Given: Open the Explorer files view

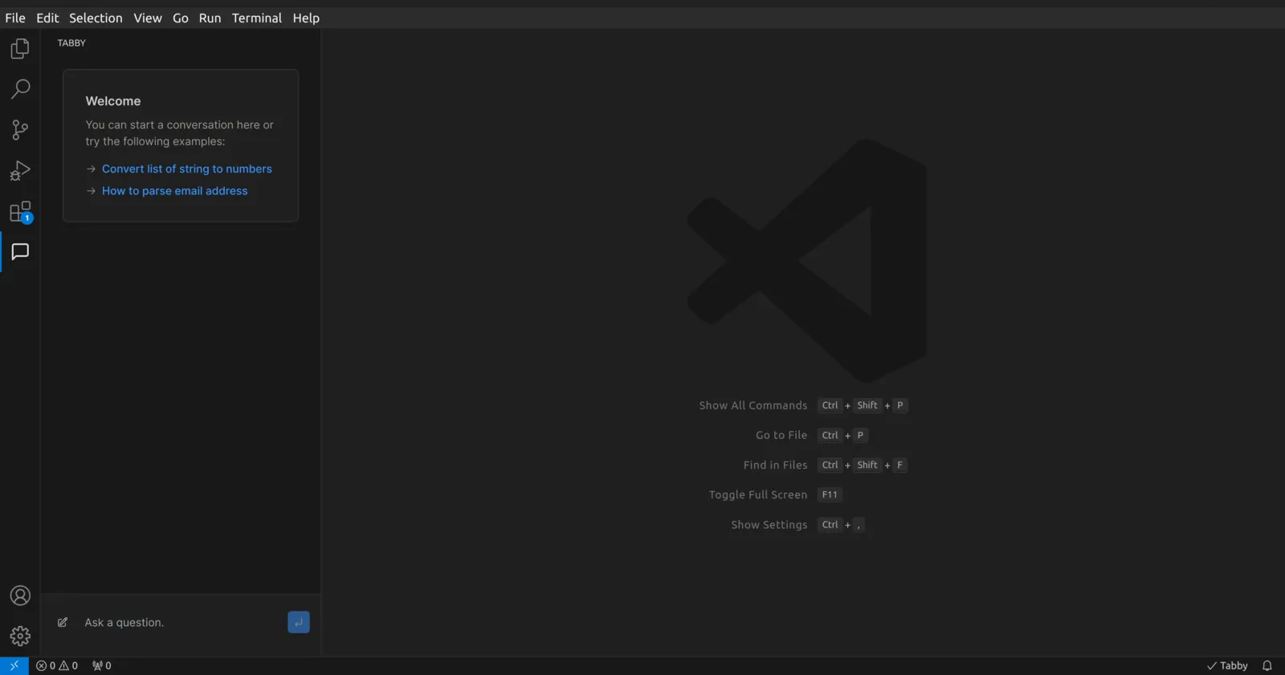Looking at the screenshot, I should [x=20, y=49].
